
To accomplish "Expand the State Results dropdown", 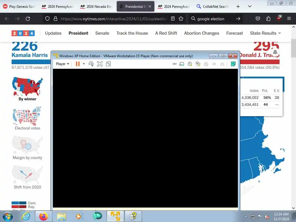I will coord(265,33).
